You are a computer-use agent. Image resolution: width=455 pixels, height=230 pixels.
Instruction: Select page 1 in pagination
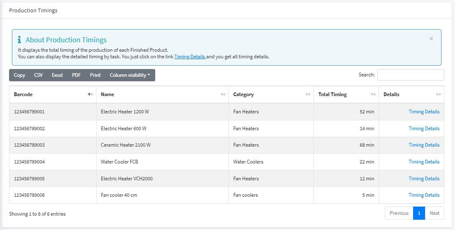pyautogui.click(x=419, y=213)
